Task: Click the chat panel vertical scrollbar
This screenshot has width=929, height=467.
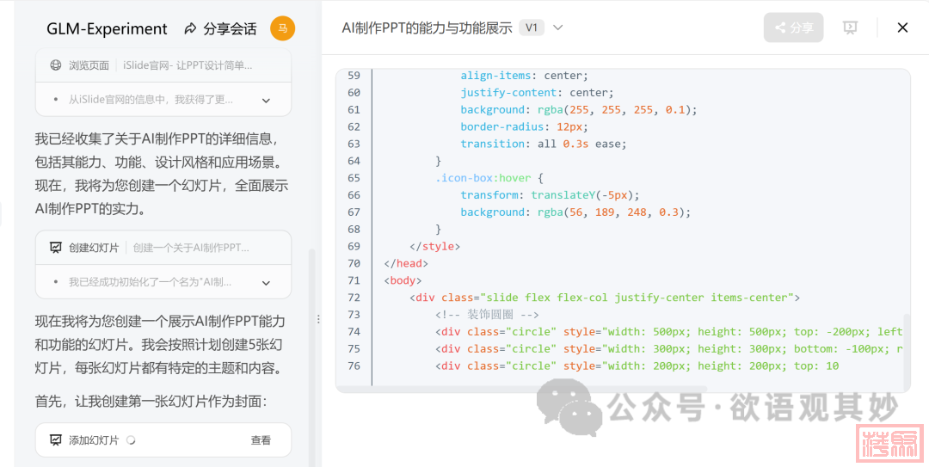Action: click(311, 344)
